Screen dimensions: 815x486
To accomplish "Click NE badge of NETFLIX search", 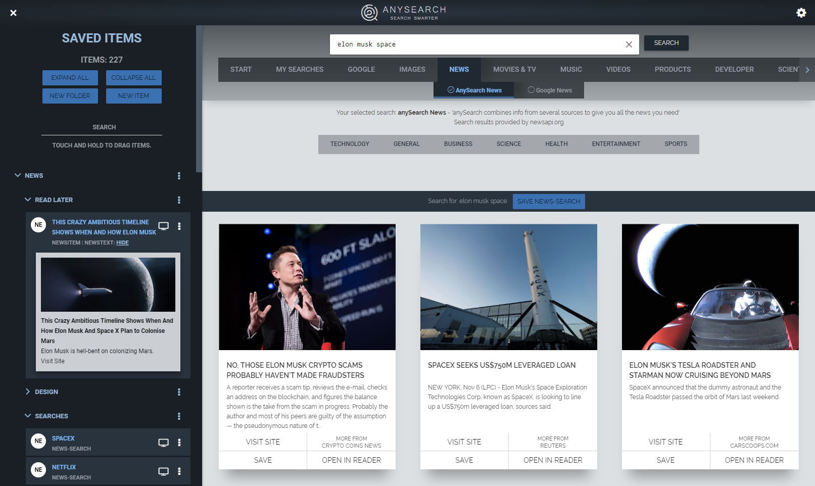I will point(38,470).
